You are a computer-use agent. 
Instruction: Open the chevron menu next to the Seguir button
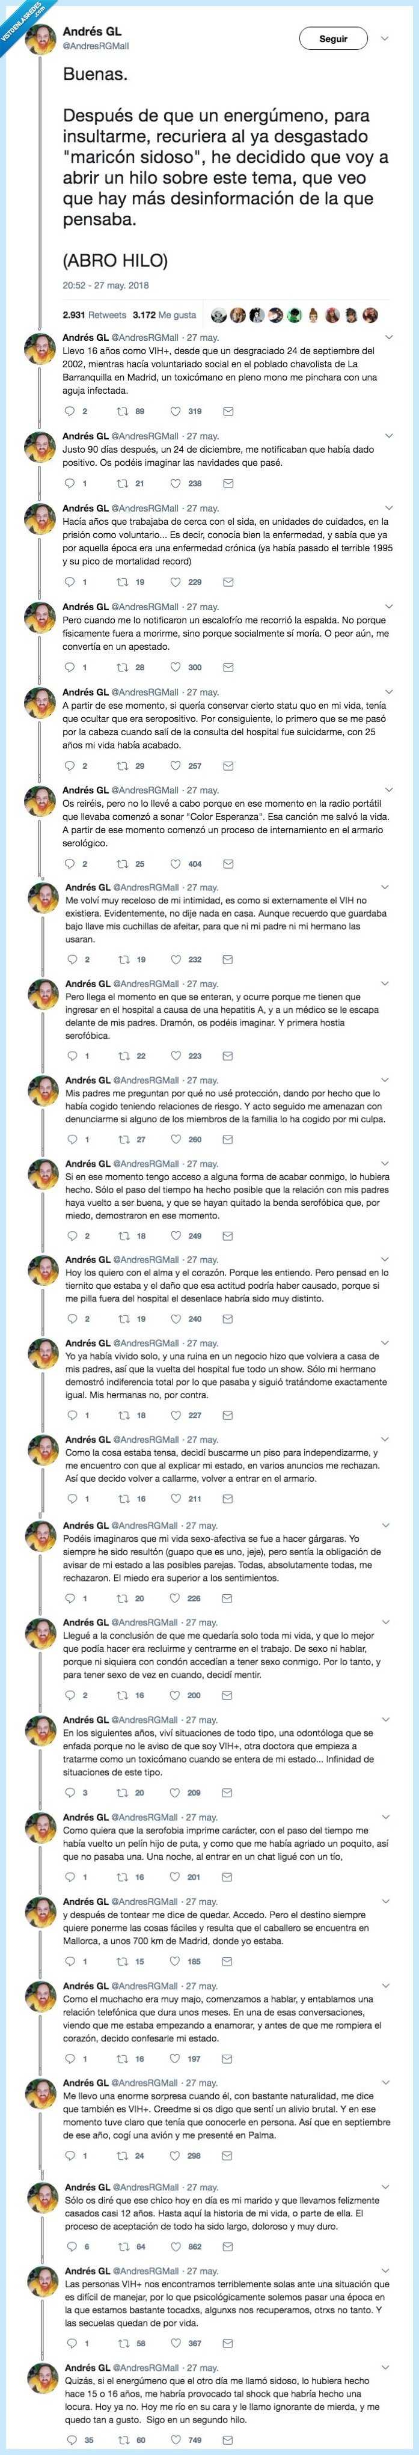click(385, 39)
